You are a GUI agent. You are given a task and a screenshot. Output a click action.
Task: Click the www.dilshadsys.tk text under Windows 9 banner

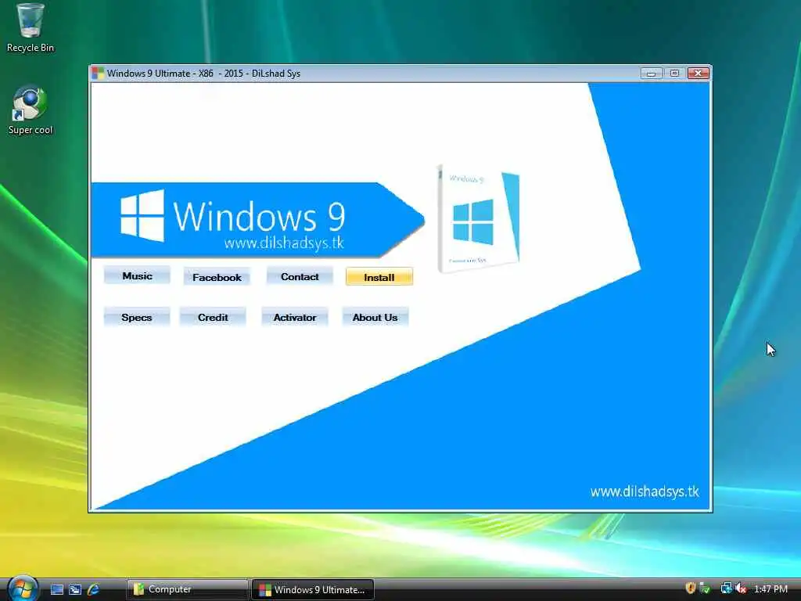click(x=284, y=243)
